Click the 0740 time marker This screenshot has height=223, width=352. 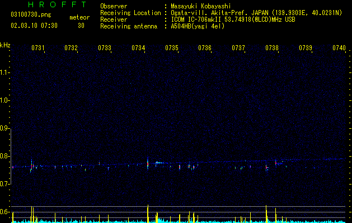tap(339, 47)
